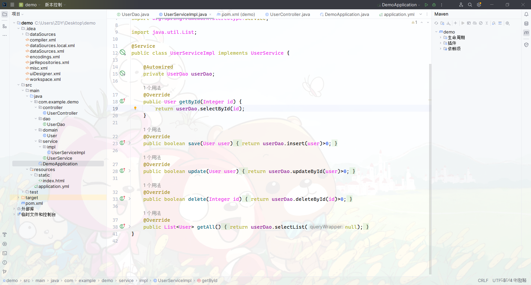The width and height of the screenshot is (531, 285).
Task: Click the warning count indicator
Action: [414, 23]
